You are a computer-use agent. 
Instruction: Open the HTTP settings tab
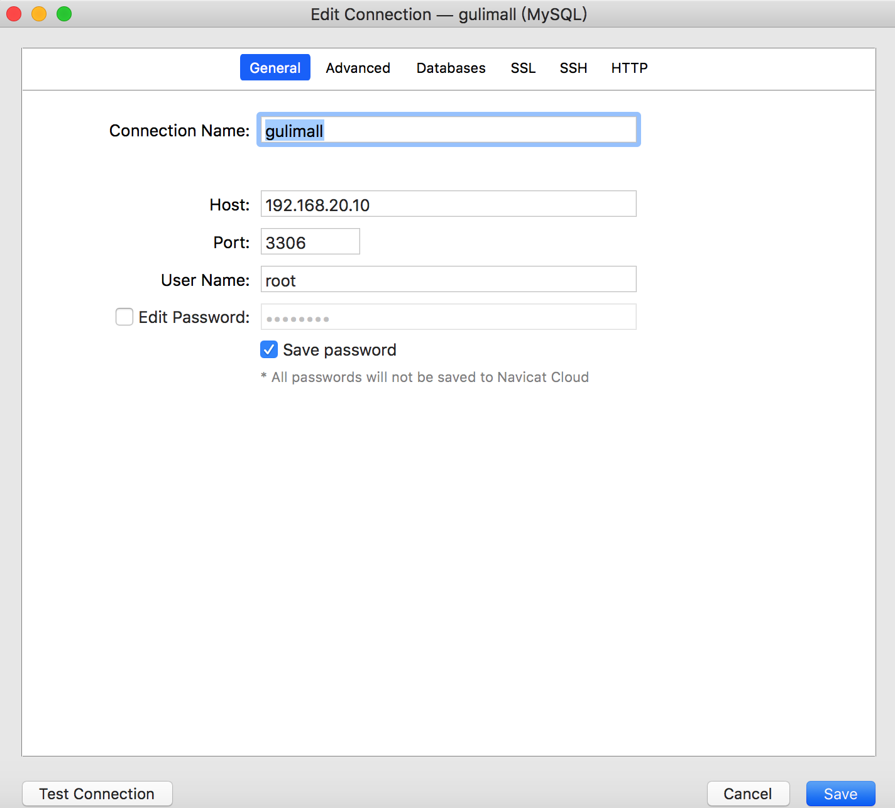[629, 68]
